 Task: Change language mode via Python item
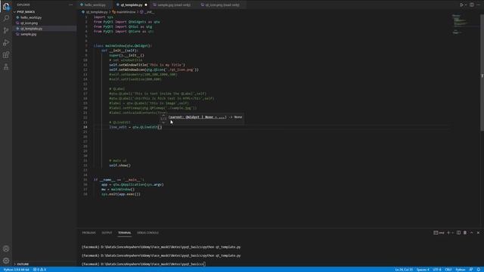[x=461, y=270]
